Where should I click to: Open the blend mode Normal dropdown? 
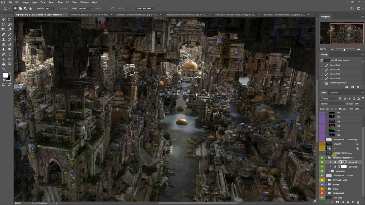[x=332, y=104]
